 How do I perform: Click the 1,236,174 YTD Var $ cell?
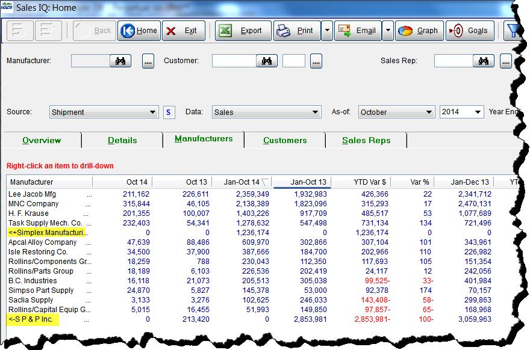(x=372, y=233)
